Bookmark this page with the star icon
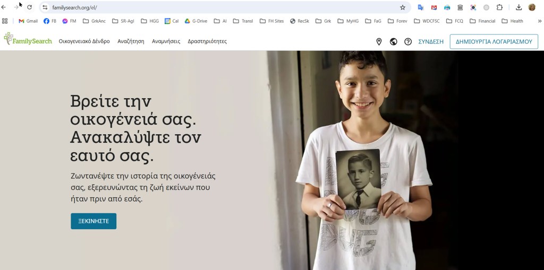Image resolution: width=544 pixels, height=270 pixels. [403, 7]
